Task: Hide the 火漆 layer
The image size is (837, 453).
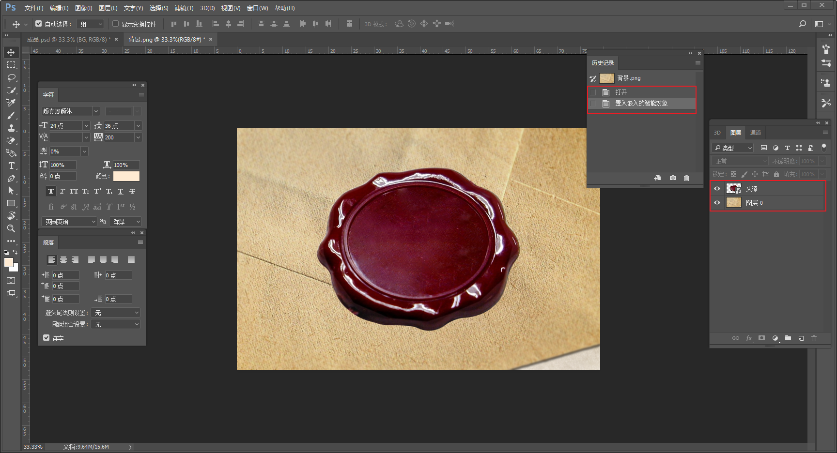Action: click(x=717, y=189)
